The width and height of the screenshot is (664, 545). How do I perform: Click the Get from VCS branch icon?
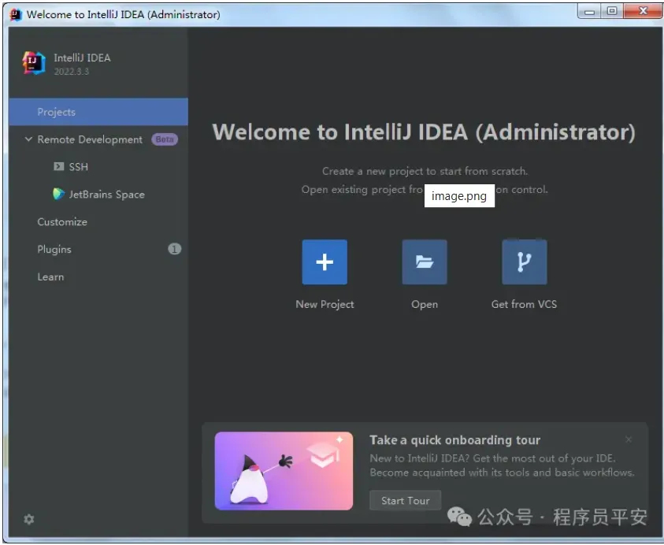click(525, 261)
